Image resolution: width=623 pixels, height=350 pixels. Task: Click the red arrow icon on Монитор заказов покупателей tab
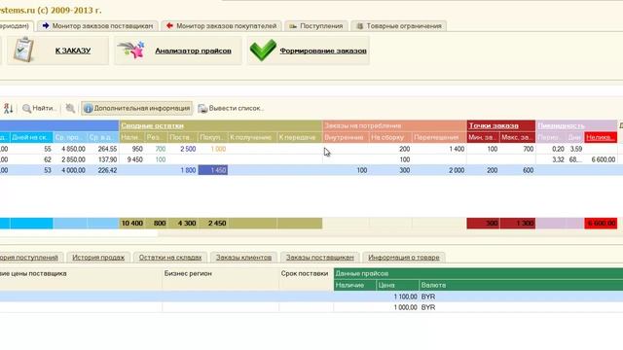(x=169, y=26)
